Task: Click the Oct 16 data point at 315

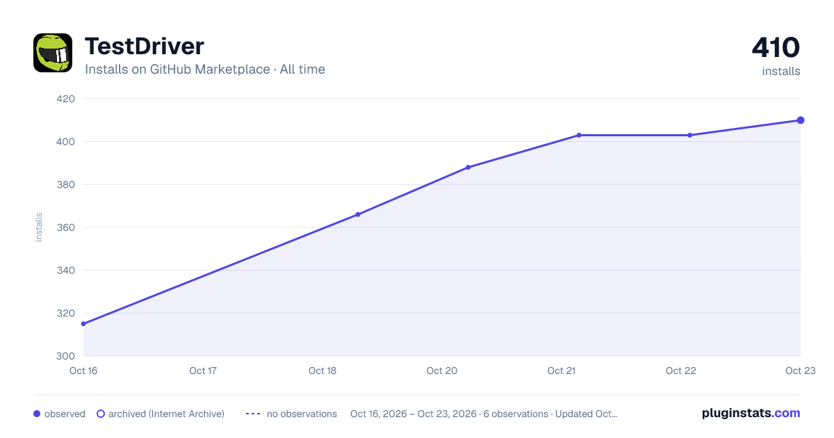Action: [83, 324]
